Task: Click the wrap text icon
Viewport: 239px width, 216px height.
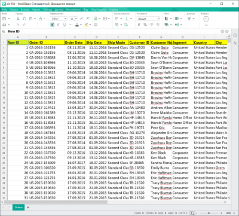Action: coord(126,25)
